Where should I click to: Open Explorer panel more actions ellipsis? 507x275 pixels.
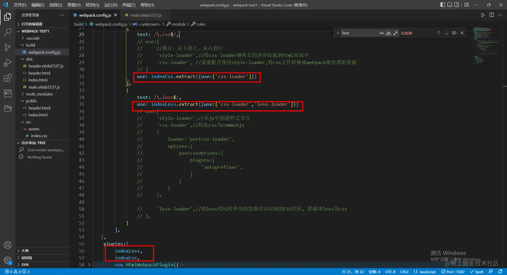tap(62, 15)
